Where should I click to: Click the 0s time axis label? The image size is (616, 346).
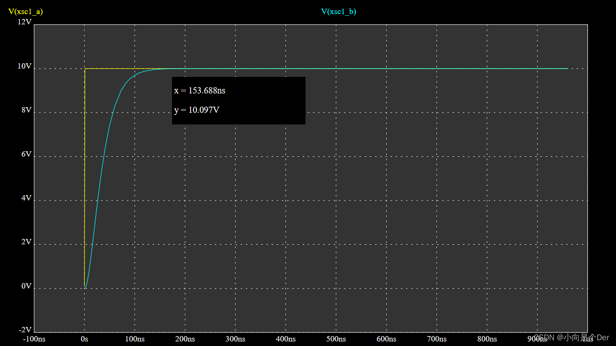(x=84, y=339)
